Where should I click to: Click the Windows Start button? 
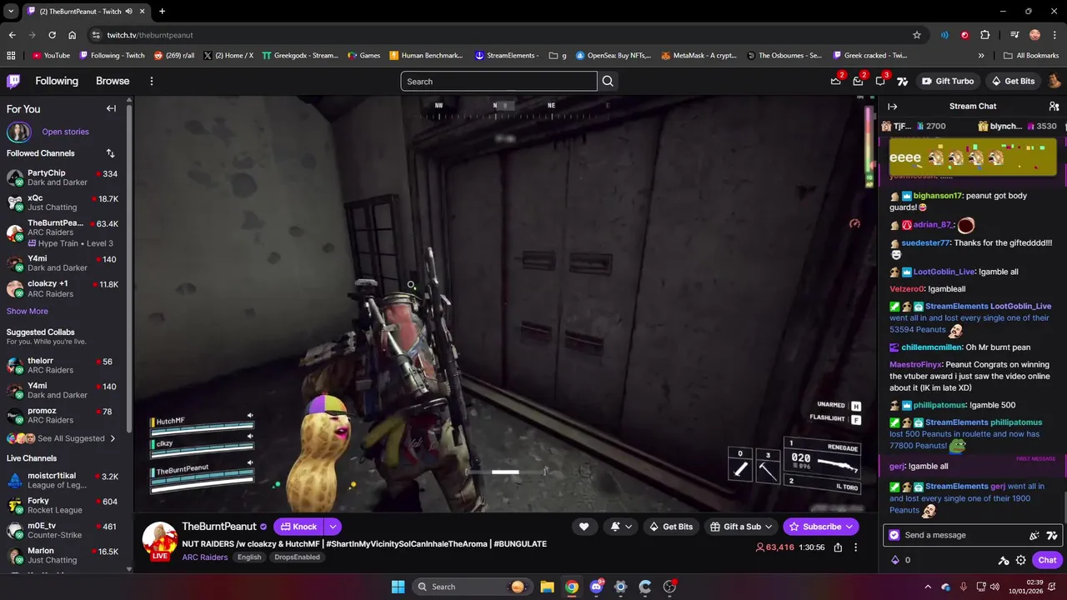(398, 587)
